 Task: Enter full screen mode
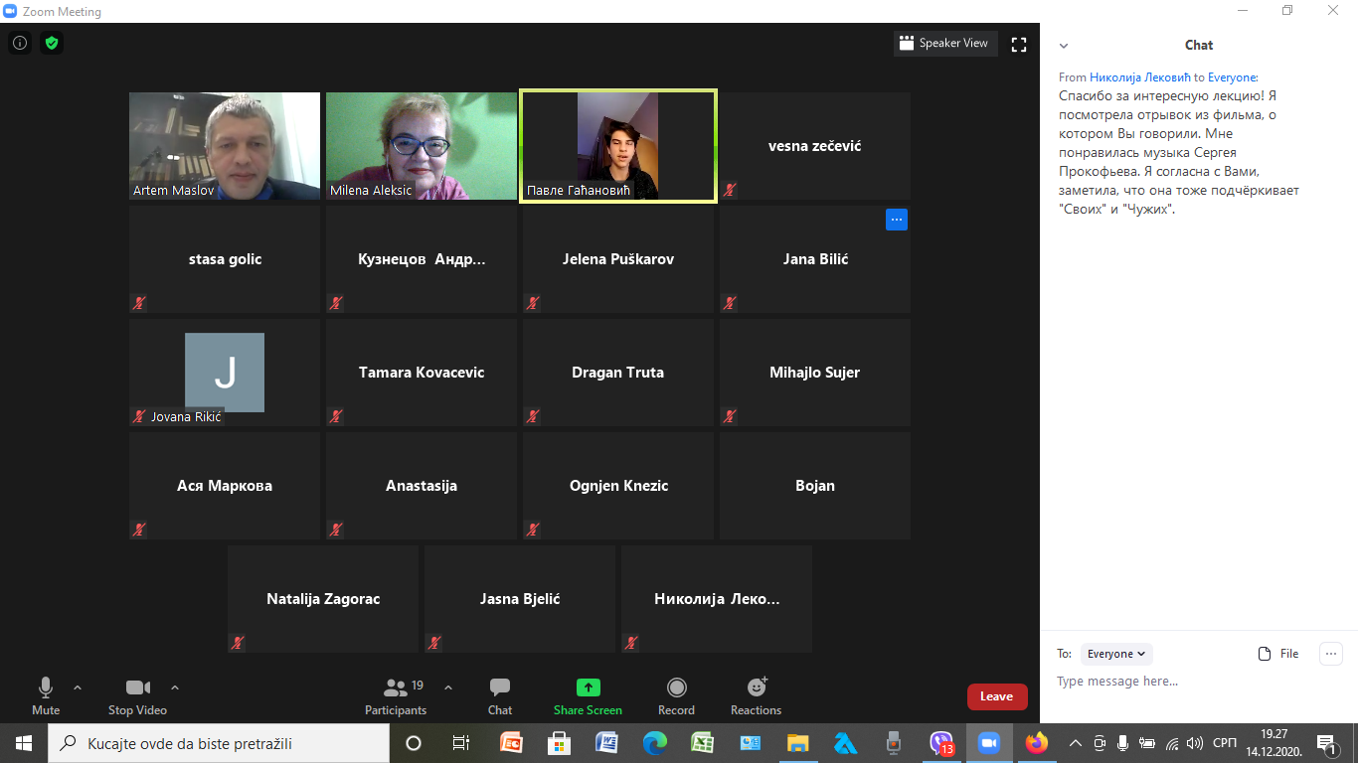point(1018,44)
